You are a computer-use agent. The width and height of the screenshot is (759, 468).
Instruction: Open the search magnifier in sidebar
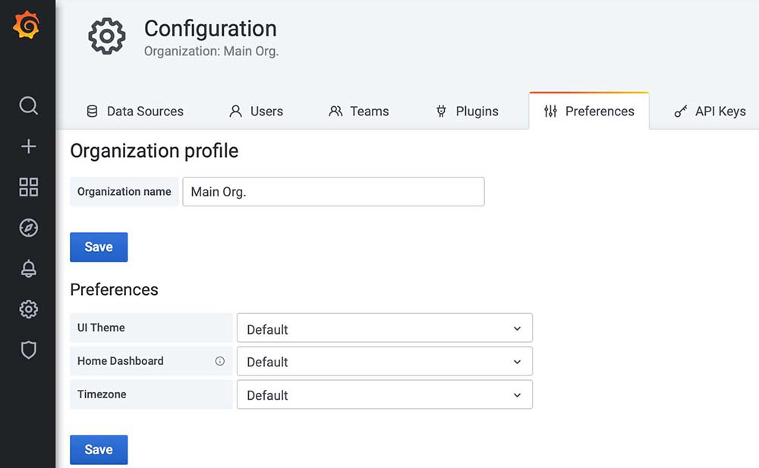28,105
